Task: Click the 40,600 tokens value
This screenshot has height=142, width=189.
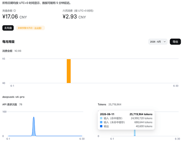Action: pyautogui.click(x=144, y=126)
